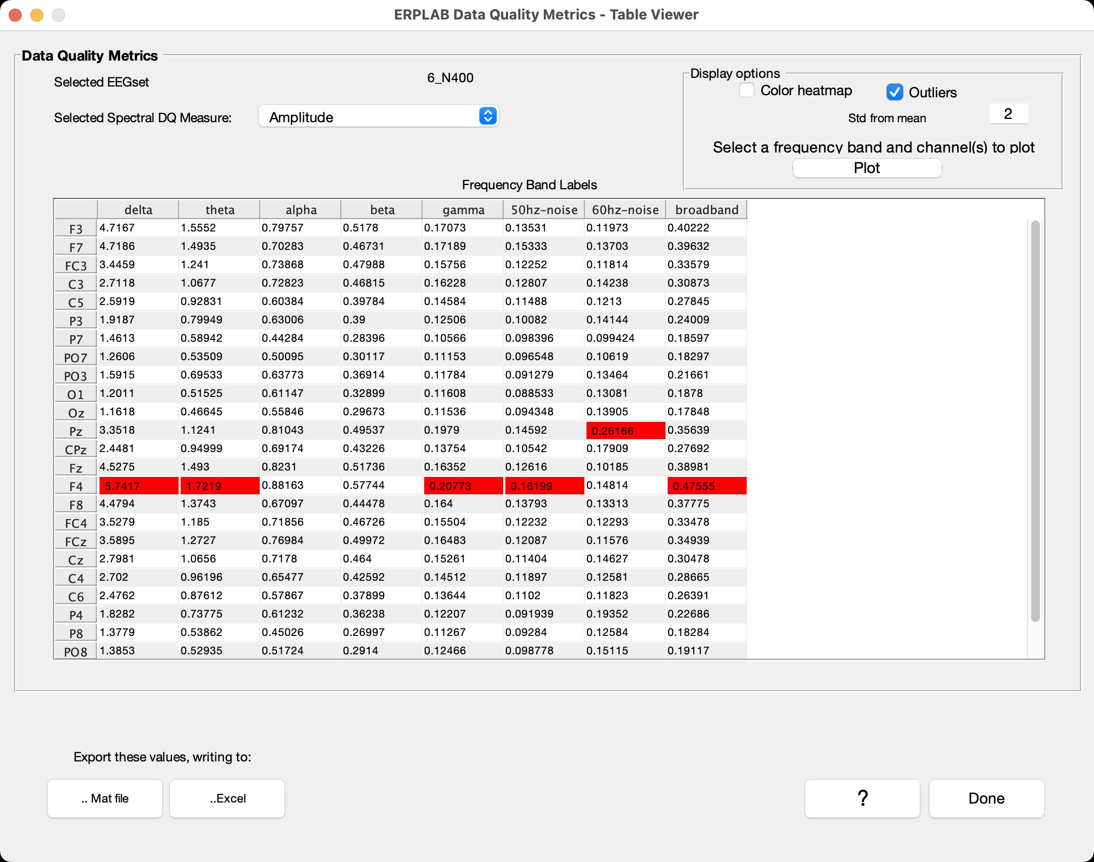
Task: Minimize window with the yellow button
Action: pos(37,15)
